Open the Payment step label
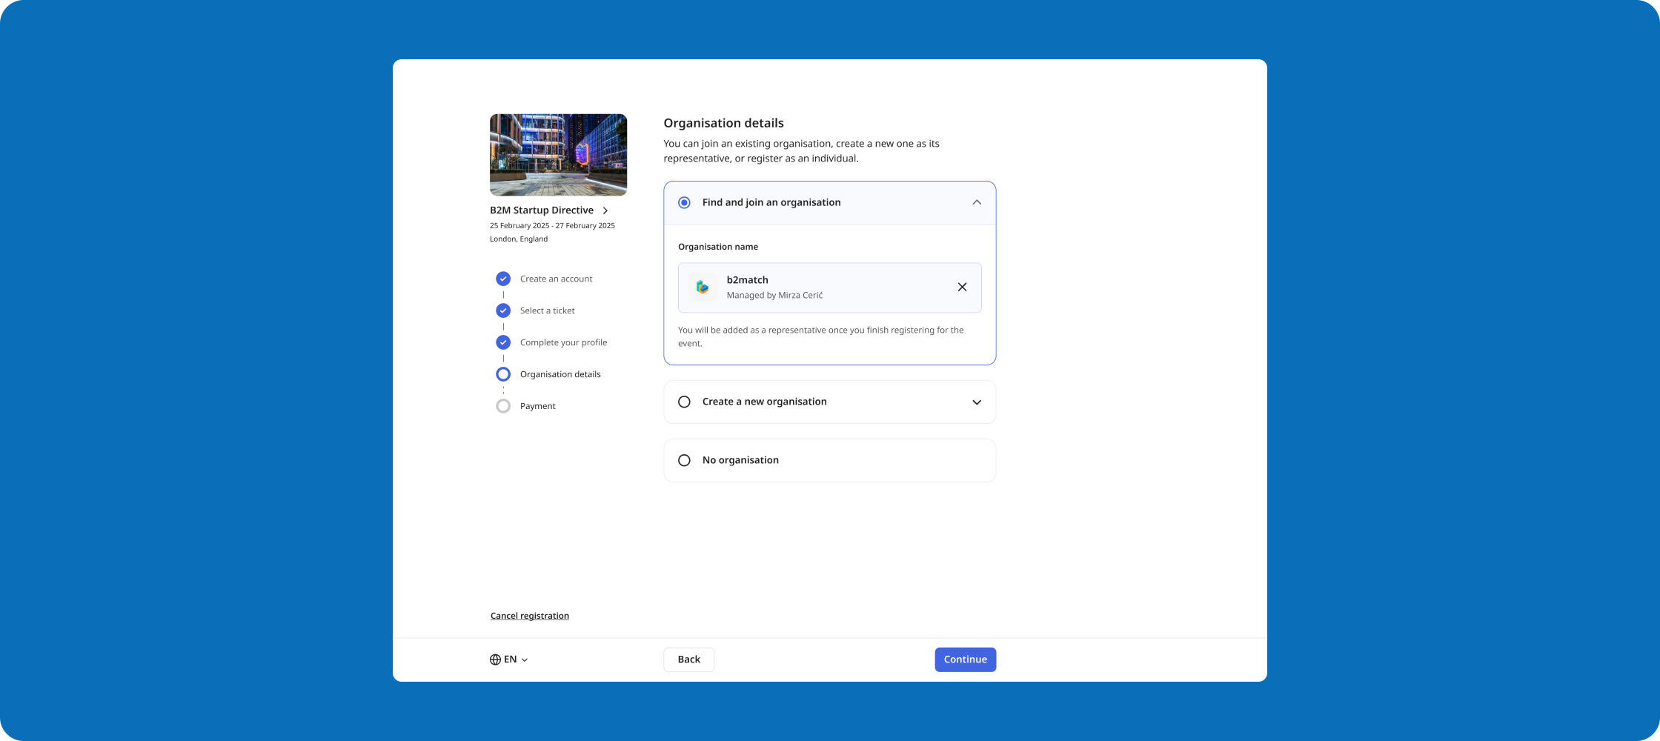Screen dimensions: 1660x741 [x=537, y=406]
